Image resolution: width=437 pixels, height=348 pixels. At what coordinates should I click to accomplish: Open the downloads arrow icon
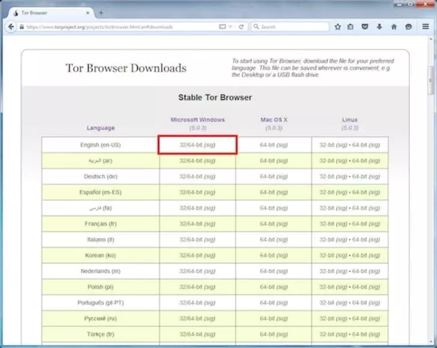click(379, 27)
